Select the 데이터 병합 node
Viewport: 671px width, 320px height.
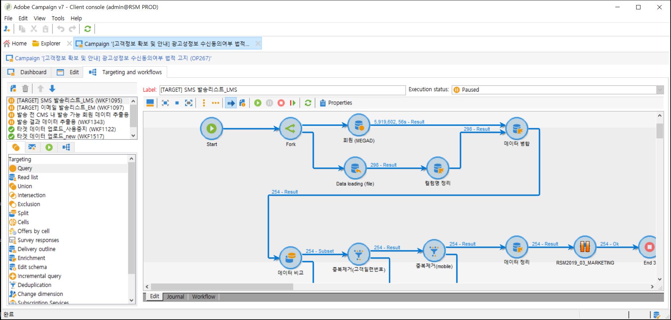[x=517, y=129]
